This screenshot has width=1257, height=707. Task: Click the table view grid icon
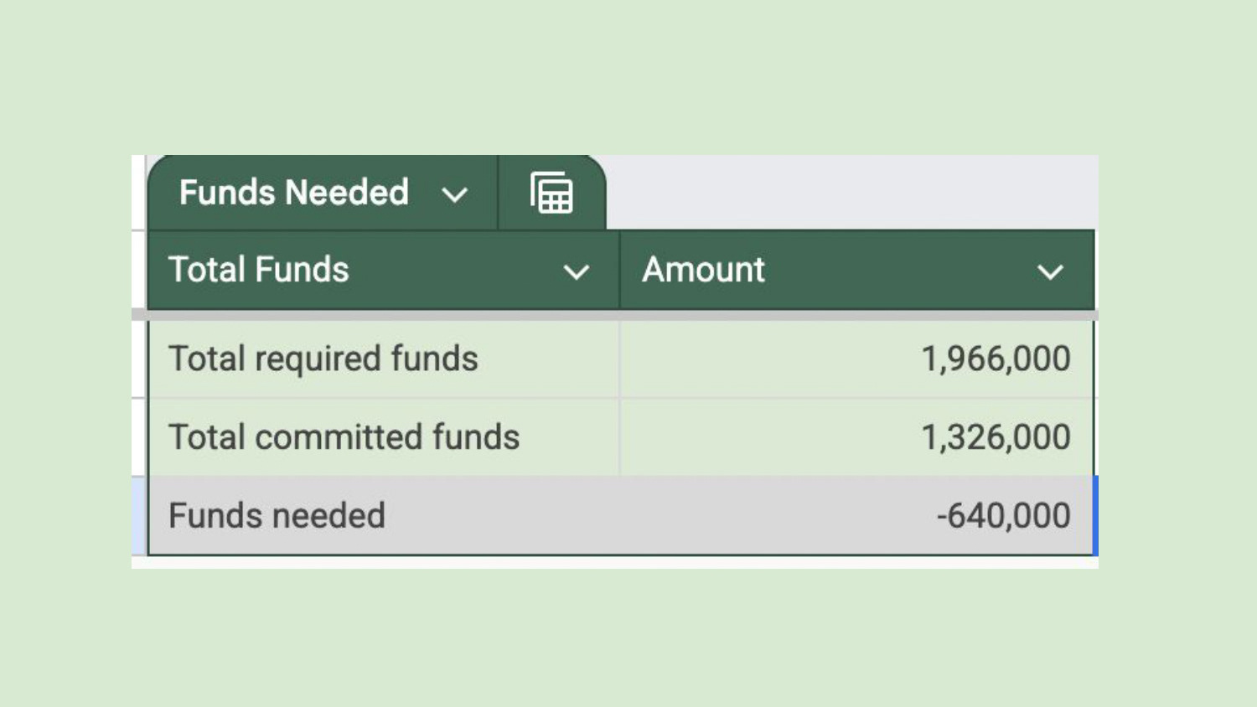click(551, 193)
